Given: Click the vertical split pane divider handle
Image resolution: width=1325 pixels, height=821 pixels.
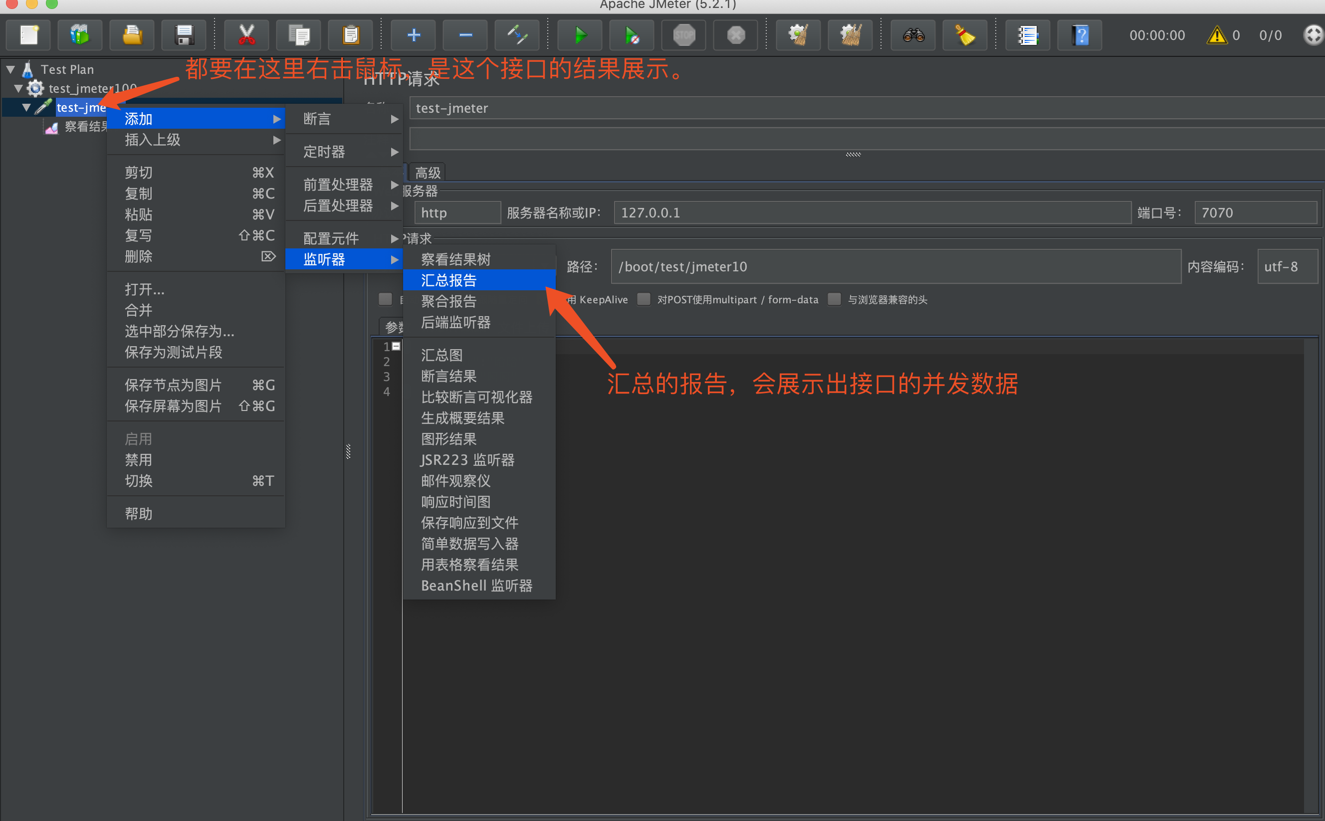Looking at the screenshot, I should [x=348, y=451].
